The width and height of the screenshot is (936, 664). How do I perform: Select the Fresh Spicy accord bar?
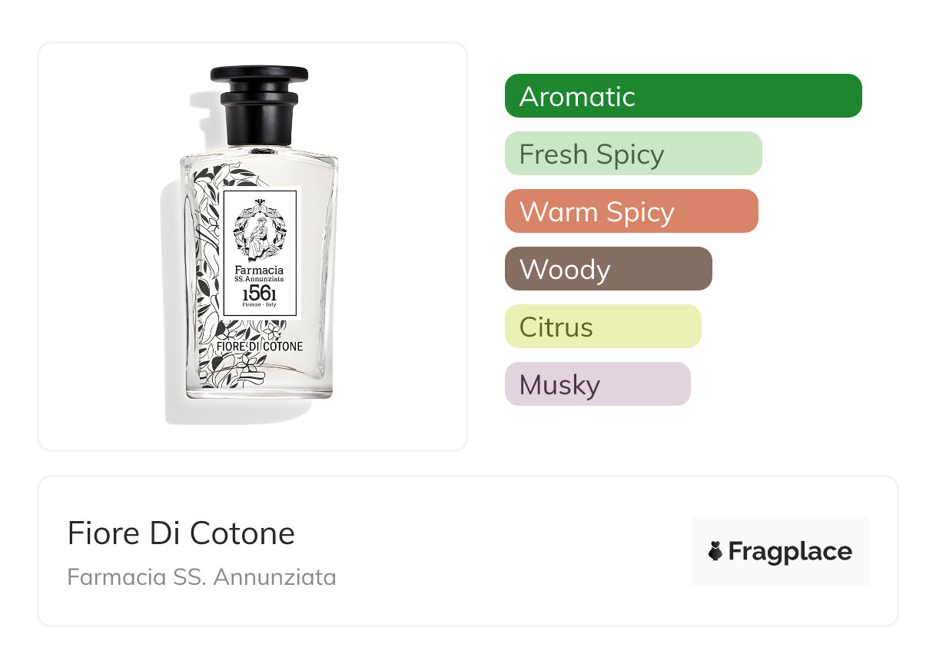[x=633, y=154]
